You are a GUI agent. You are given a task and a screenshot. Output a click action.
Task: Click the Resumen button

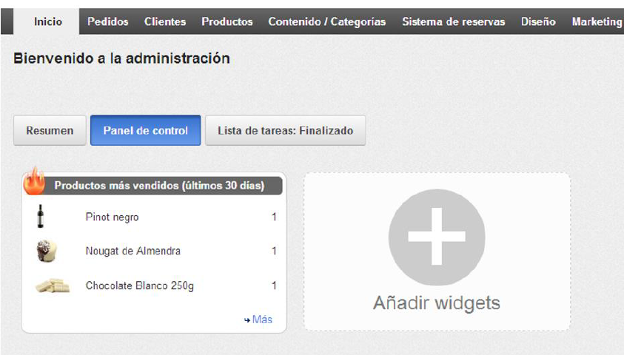point(50,131)
